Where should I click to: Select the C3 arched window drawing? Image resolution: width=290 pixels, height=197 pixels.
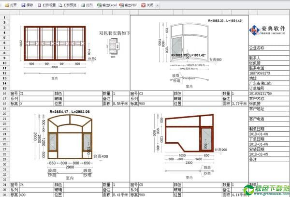click(184, 47)
